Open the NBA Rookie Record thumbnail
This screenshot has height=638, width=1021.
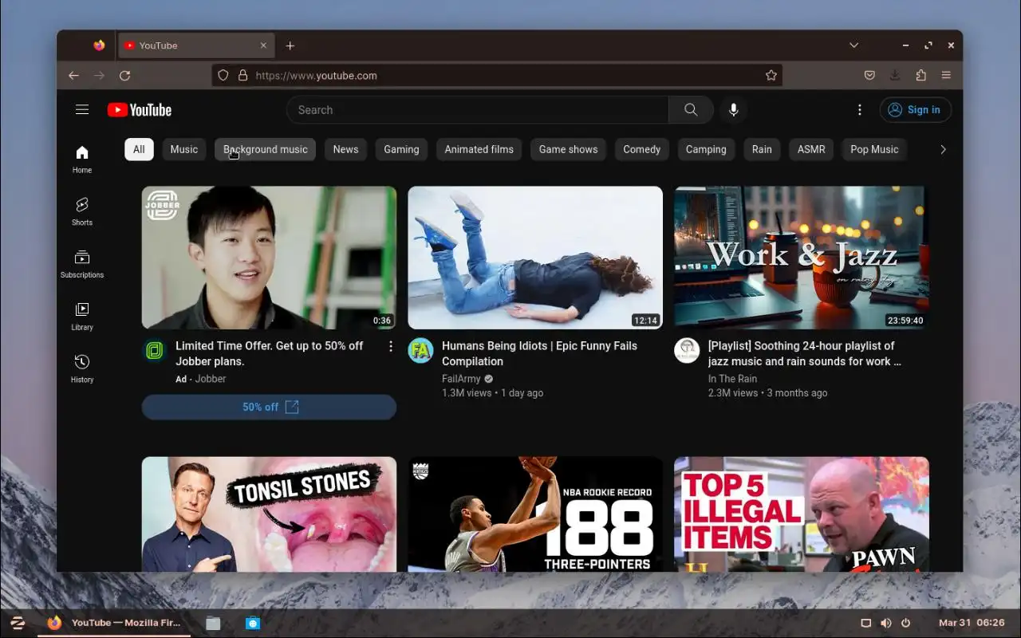(x=535, y=514)
